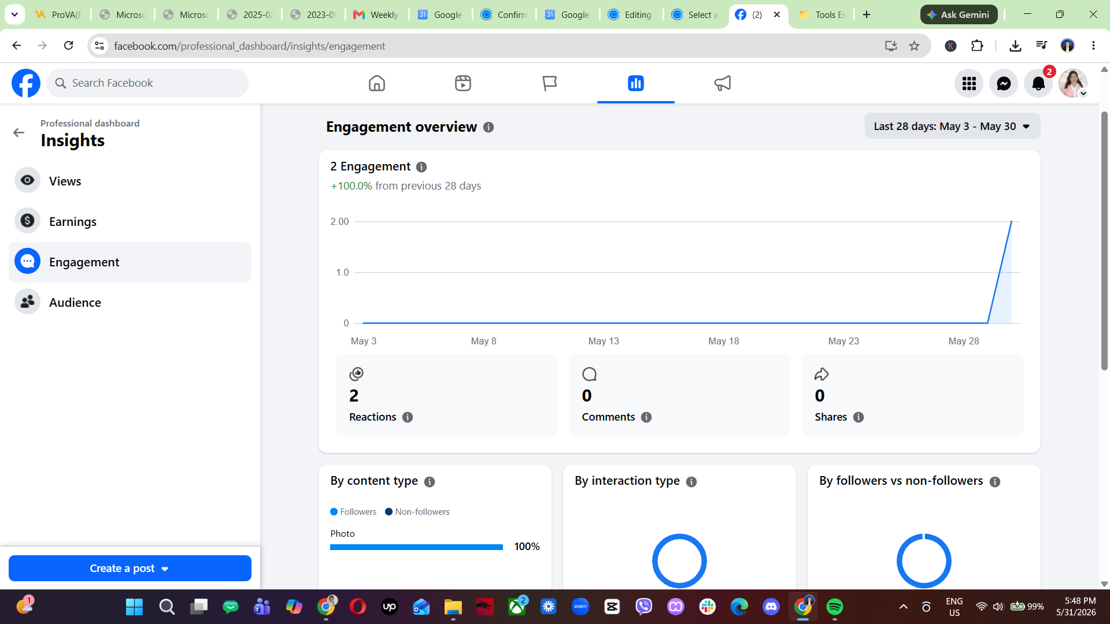The height and width of the screenshot is (624, 1110).
Task: Open Discord from the taskbar
Action: click(771, 607)
